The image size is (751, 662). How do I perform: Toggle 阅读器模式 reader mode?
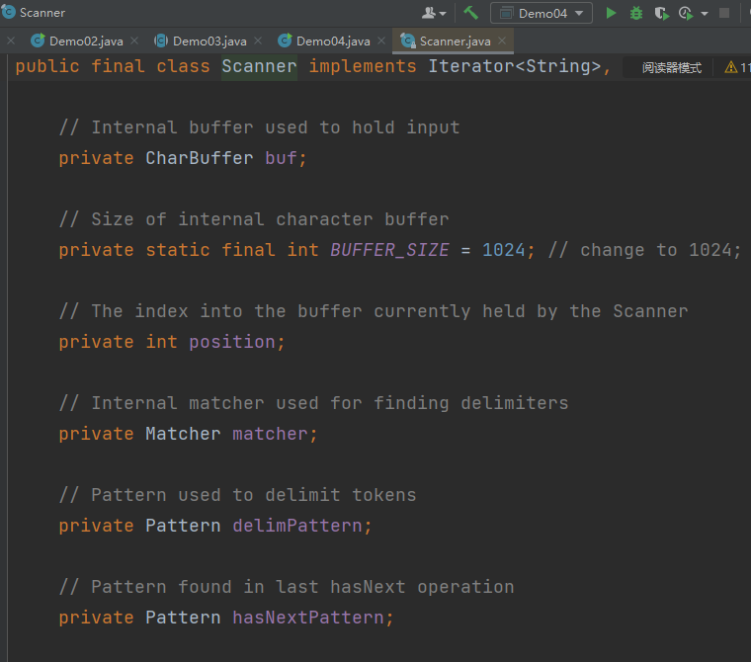point(672,67)
